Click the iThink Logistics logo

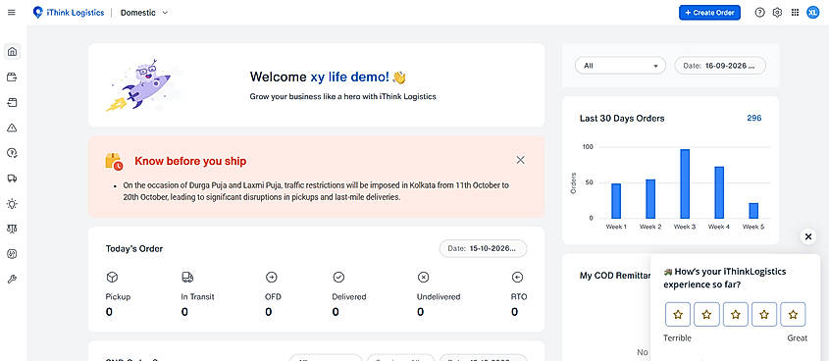tap(69, 13)
